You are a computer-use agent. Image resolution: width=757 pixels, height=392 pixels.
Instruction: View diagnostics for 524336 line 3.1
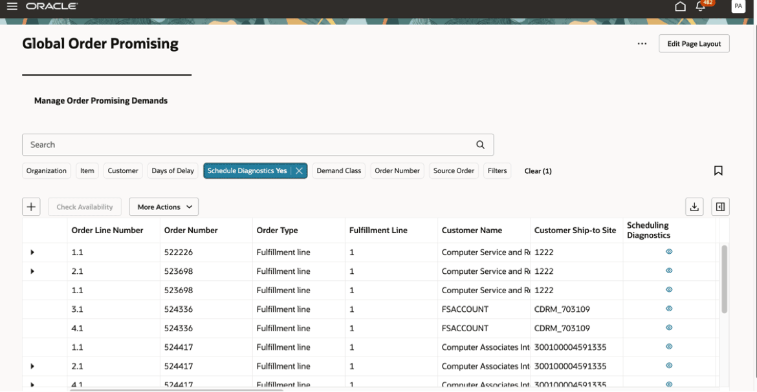pos(669,309)
